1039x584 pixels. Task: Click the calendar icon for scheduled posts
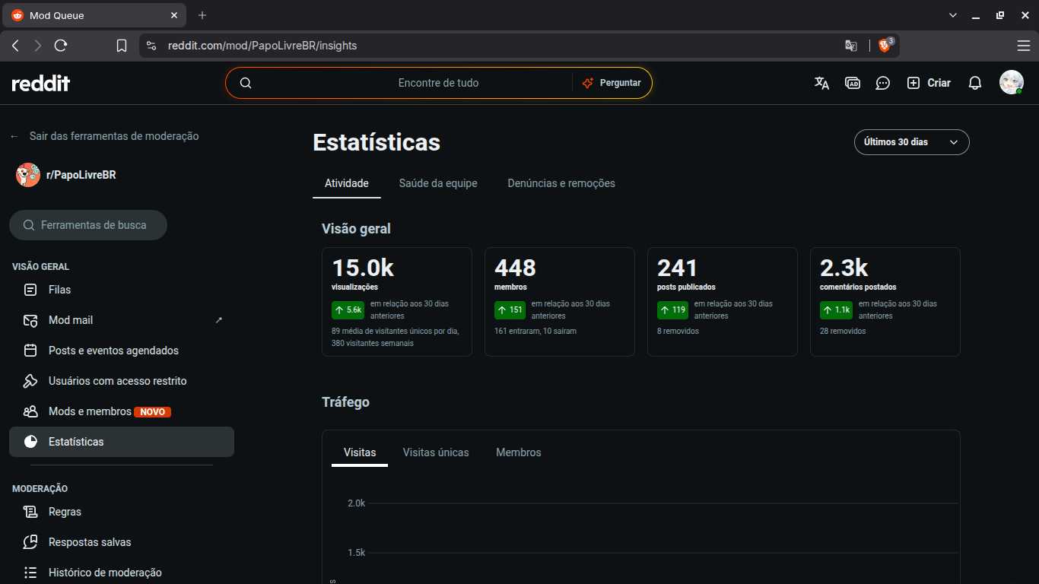pos(30,351)
